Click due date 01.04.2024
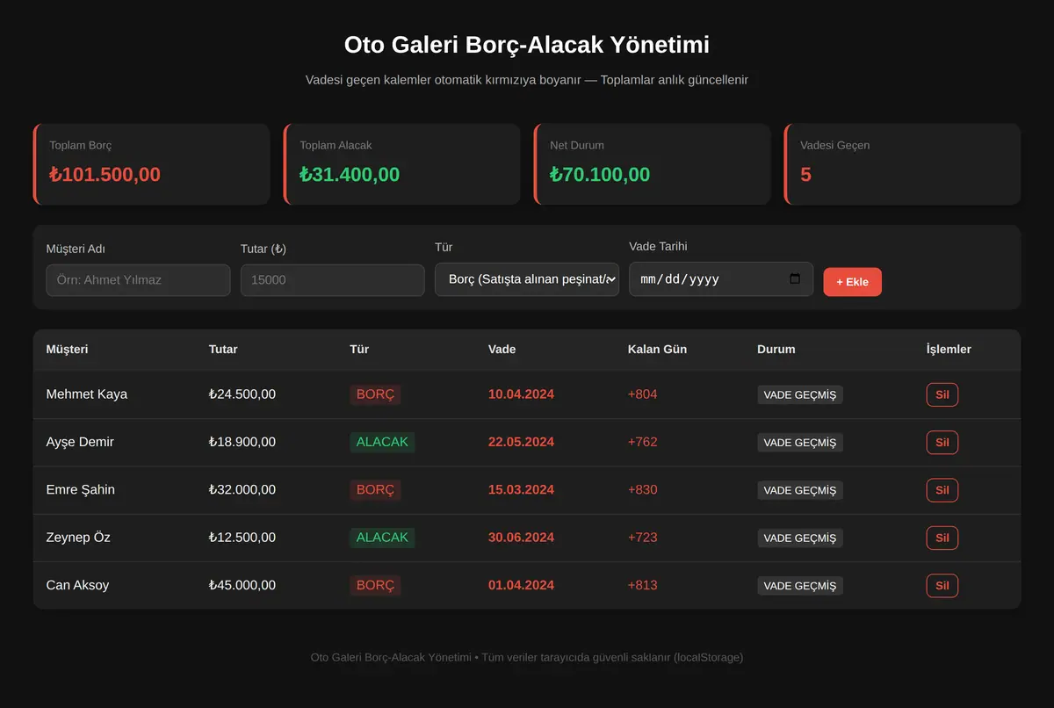1054x708 pixels. [x=521, y=585]
